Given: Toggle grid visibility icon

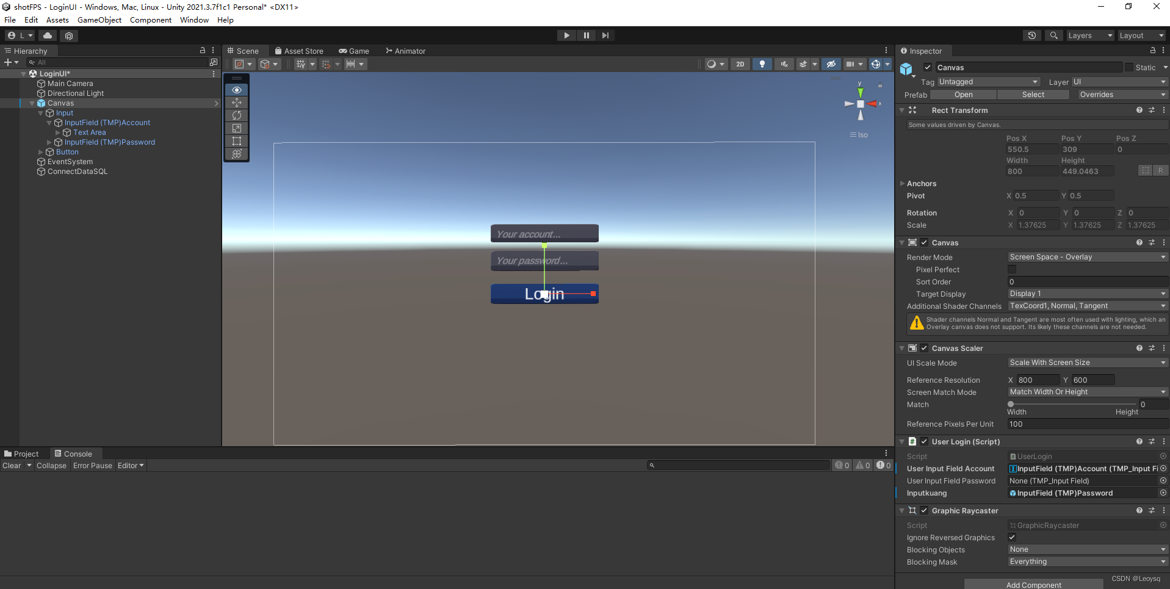Looking at the screenshot, I should point(301,64).
